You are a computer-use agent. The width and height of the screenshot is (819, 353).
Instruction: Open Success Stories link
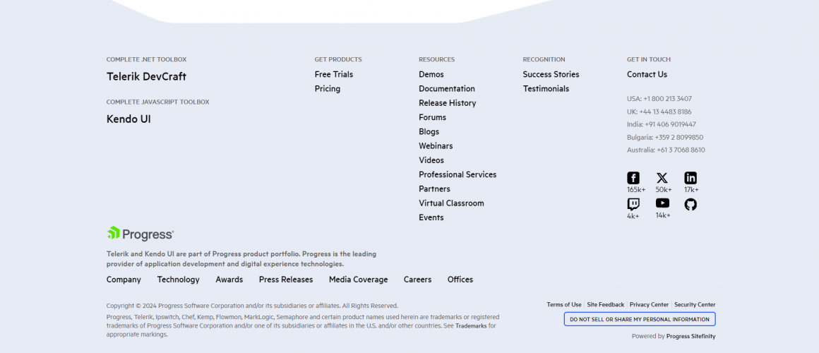pyautogui.click(x=551, y=74)
